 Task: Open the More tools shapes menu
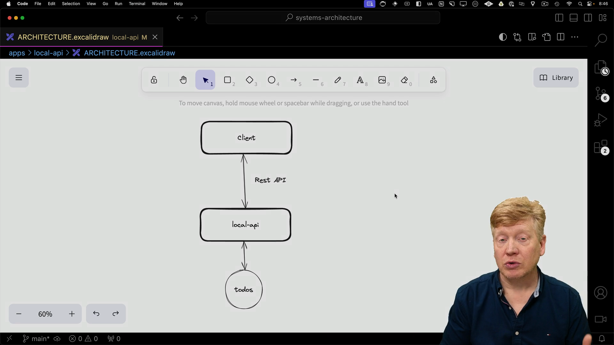coord(433,80)
